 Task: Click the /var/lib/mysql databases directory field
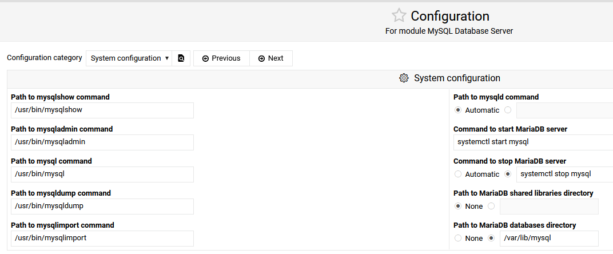tap(549, 239)
